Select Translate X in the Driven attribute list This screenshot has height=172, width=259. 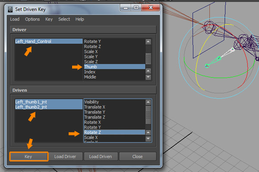coord(114,107)
